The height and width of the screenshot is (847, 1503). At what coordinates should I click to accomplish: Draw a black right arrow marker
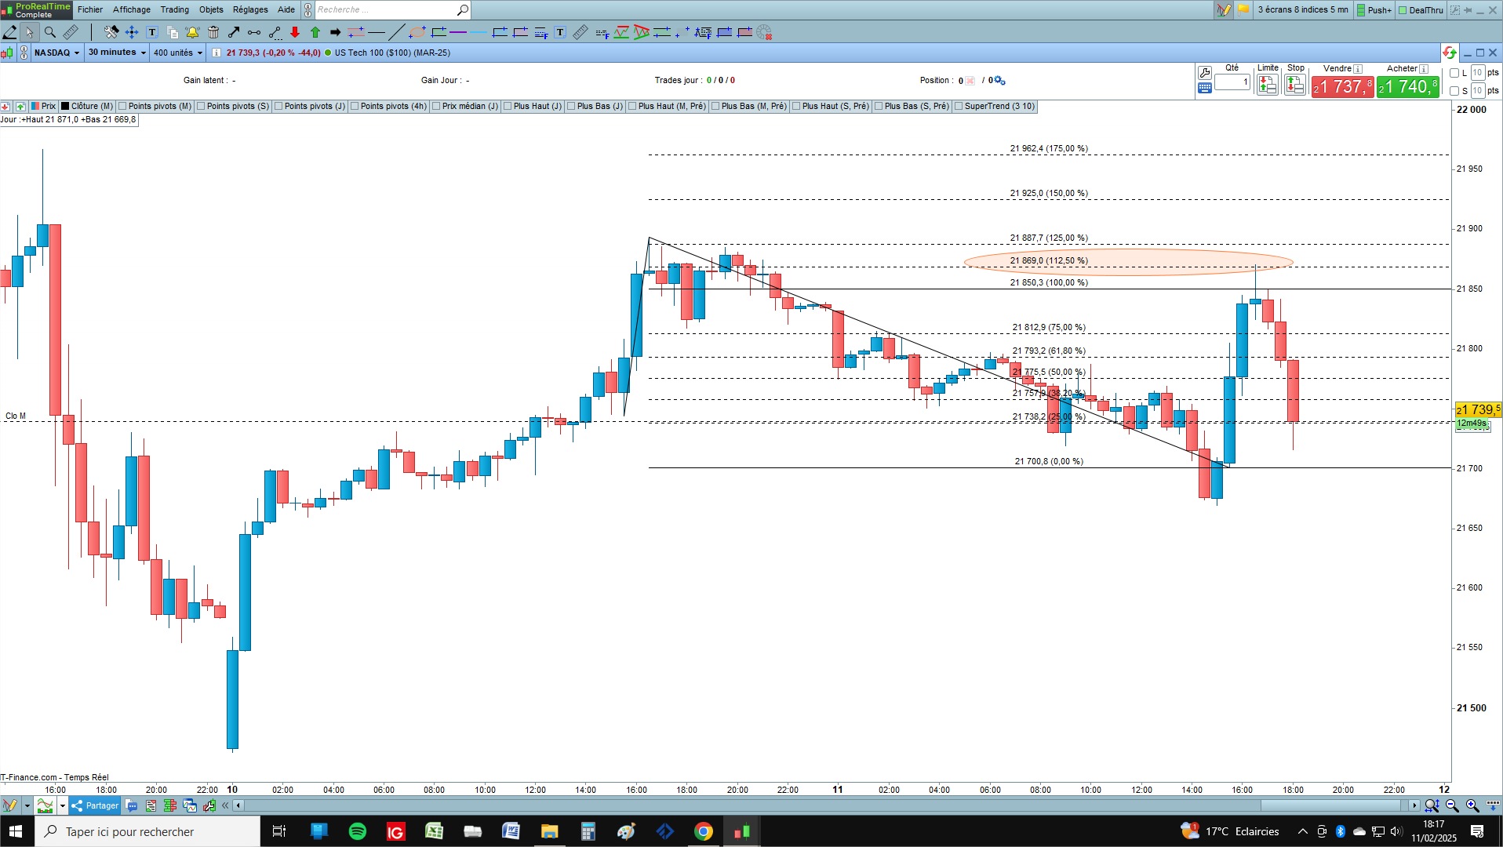[x=336, y=32]
